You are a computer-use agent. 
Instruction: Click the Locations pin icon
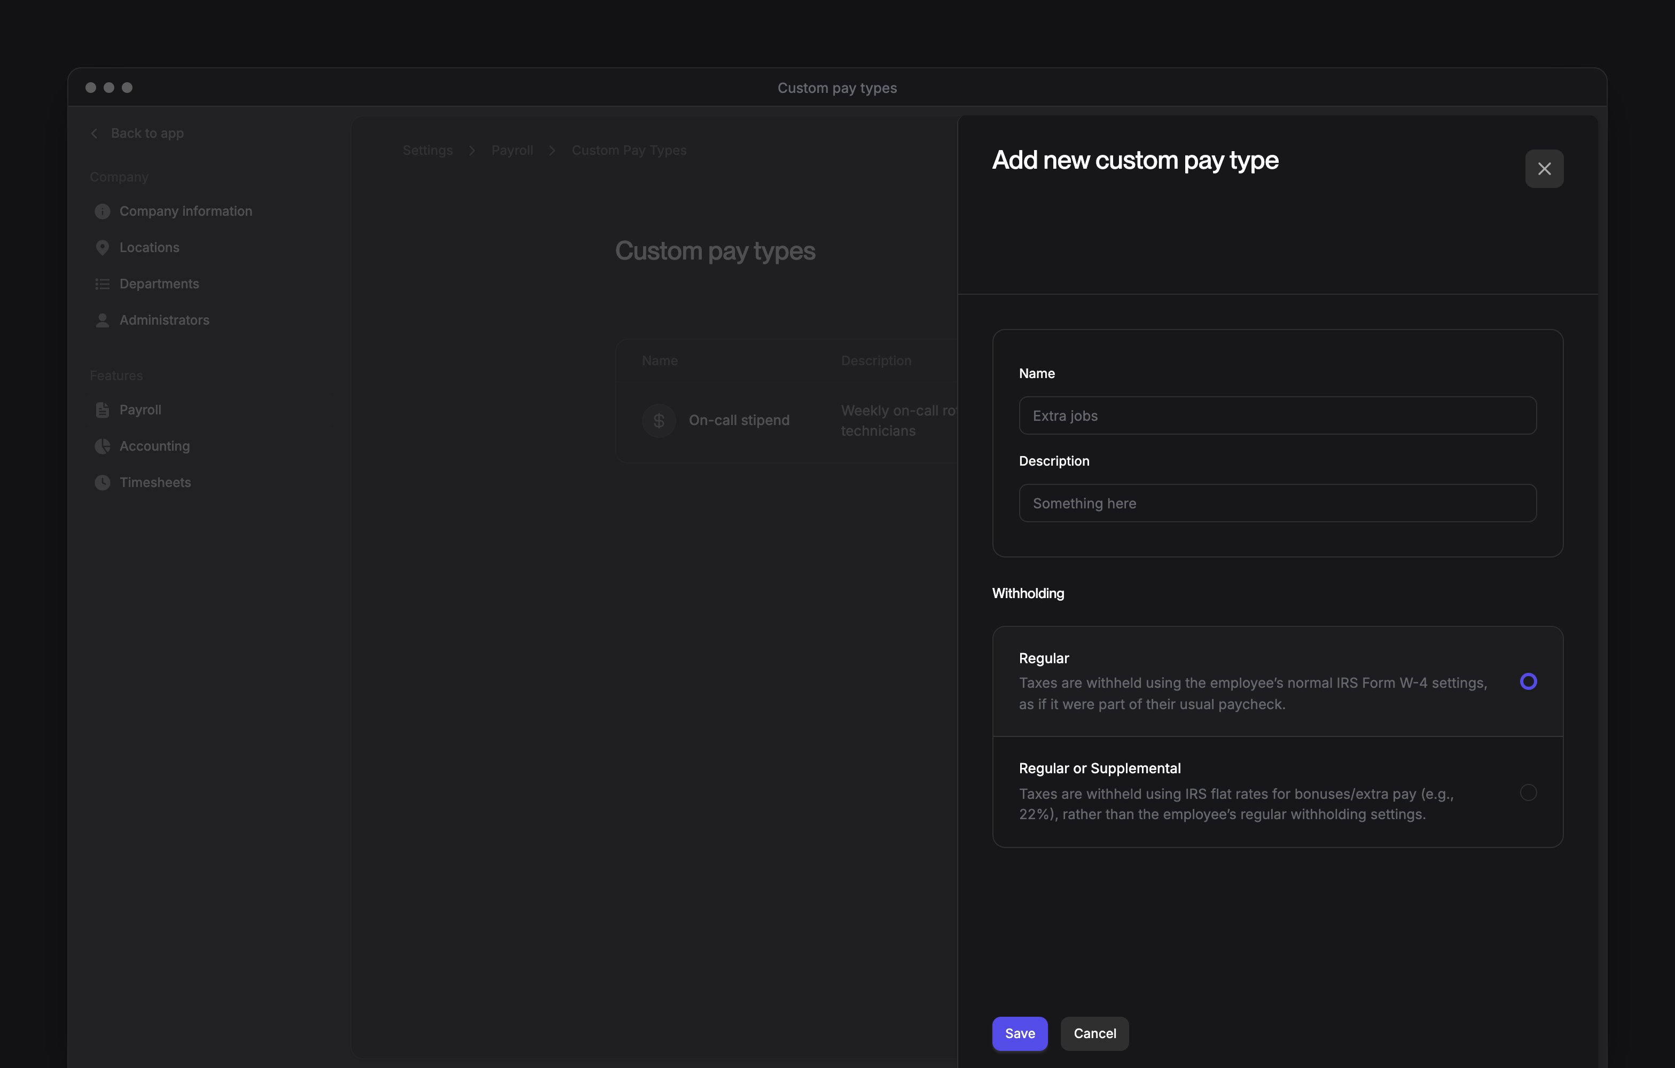point(102,248)
